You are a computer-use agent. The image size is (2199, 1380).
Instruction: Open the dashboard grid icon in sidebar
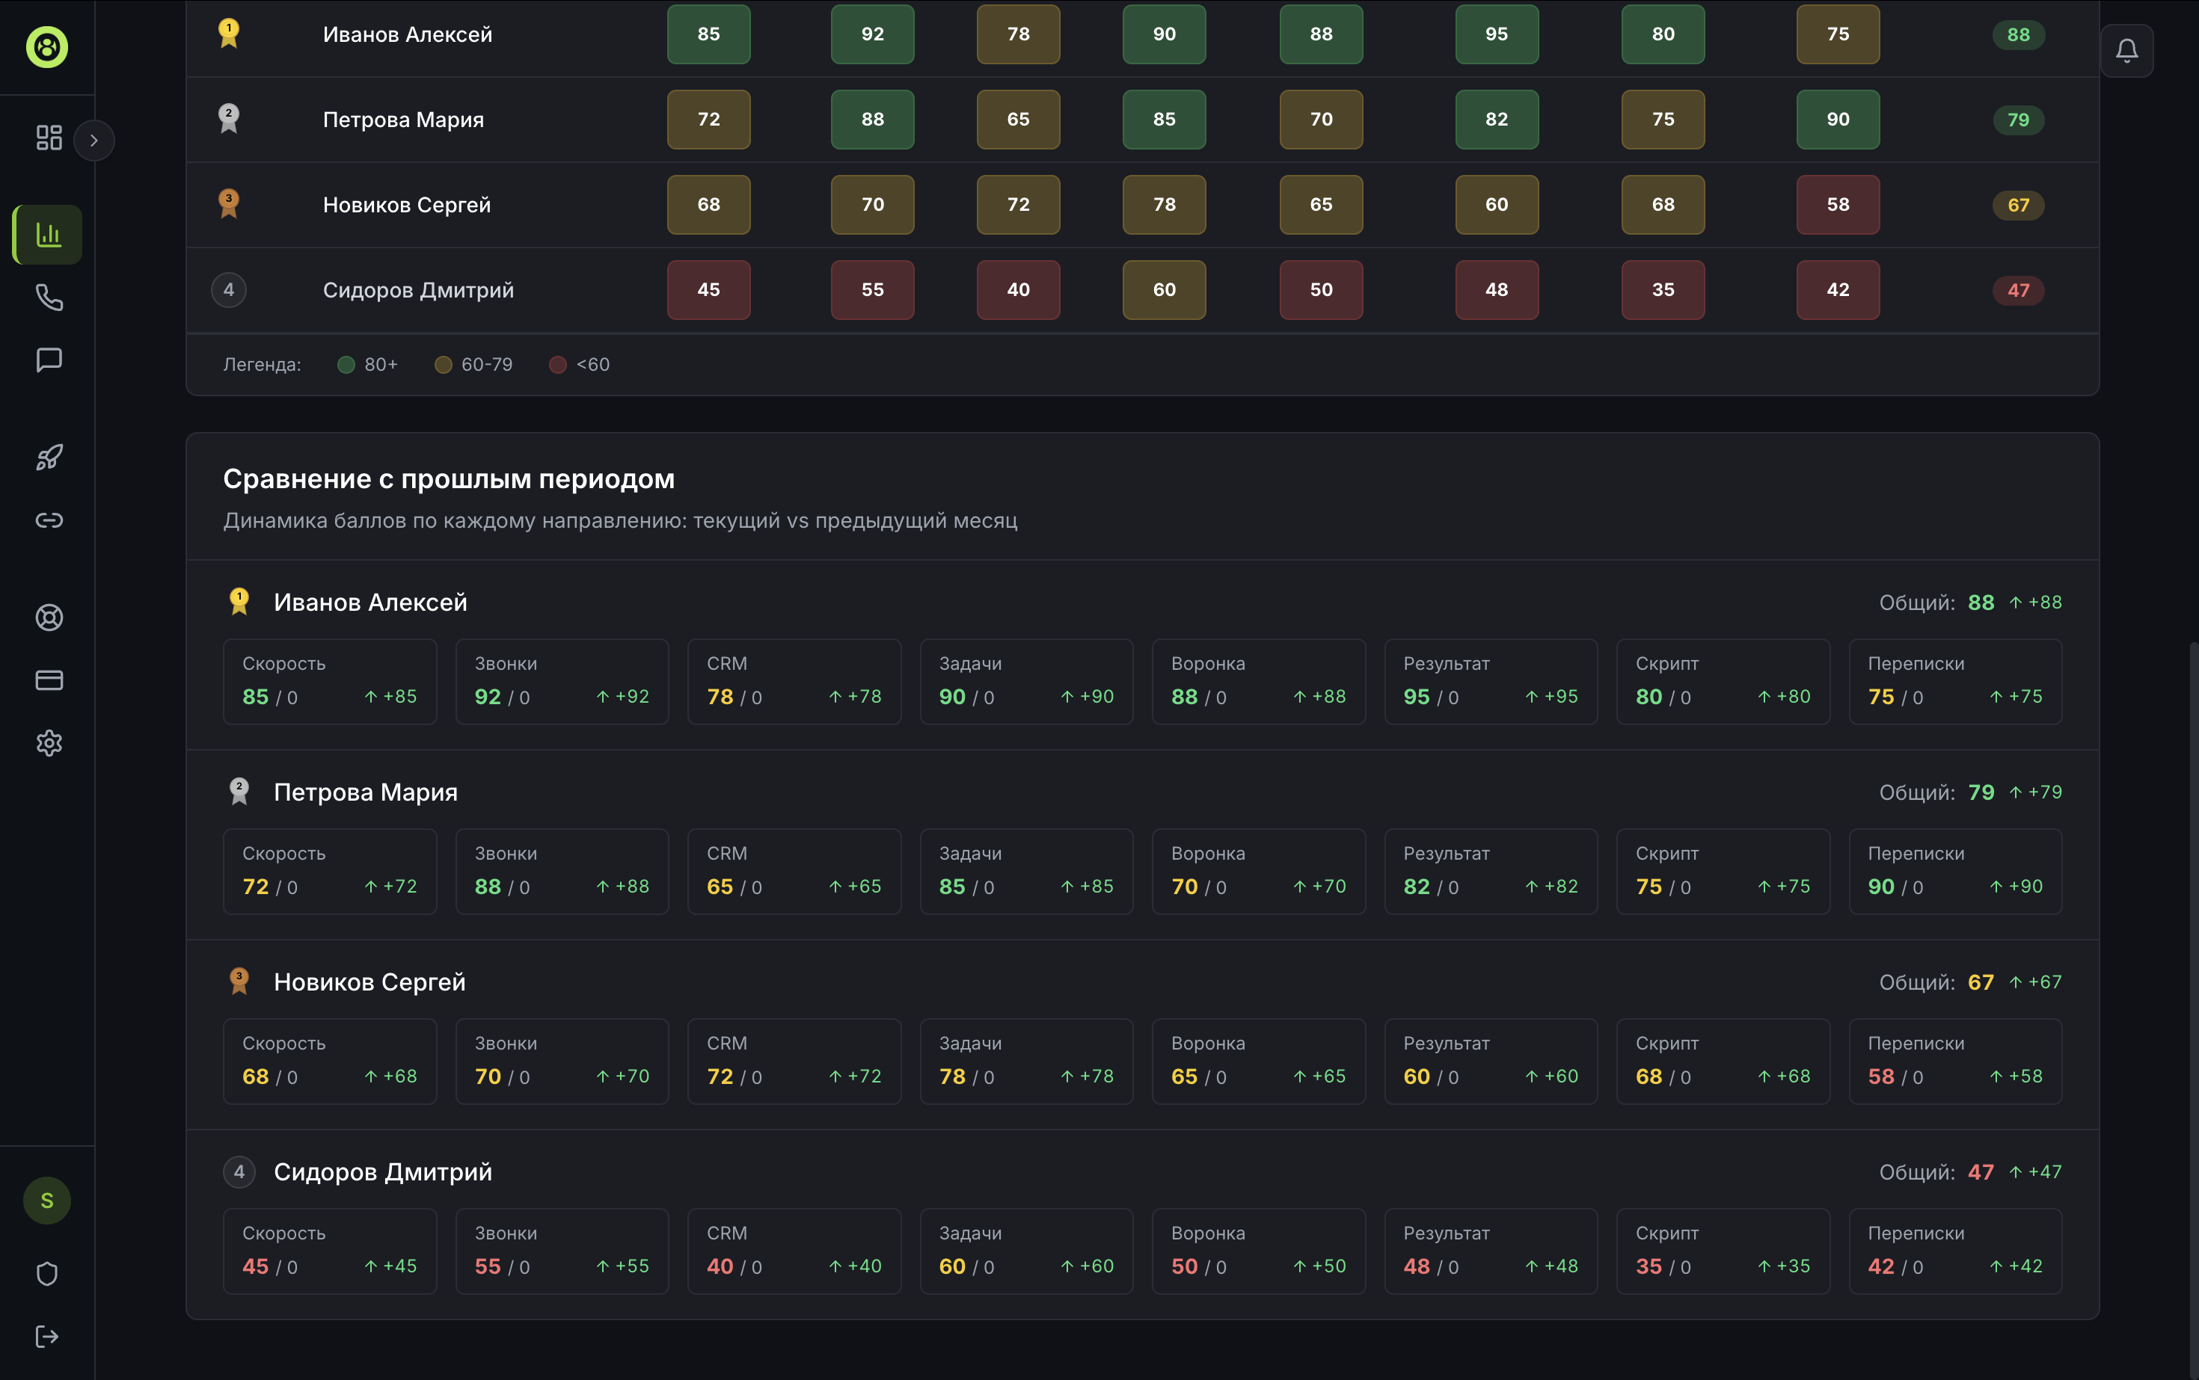click(49, 138)
